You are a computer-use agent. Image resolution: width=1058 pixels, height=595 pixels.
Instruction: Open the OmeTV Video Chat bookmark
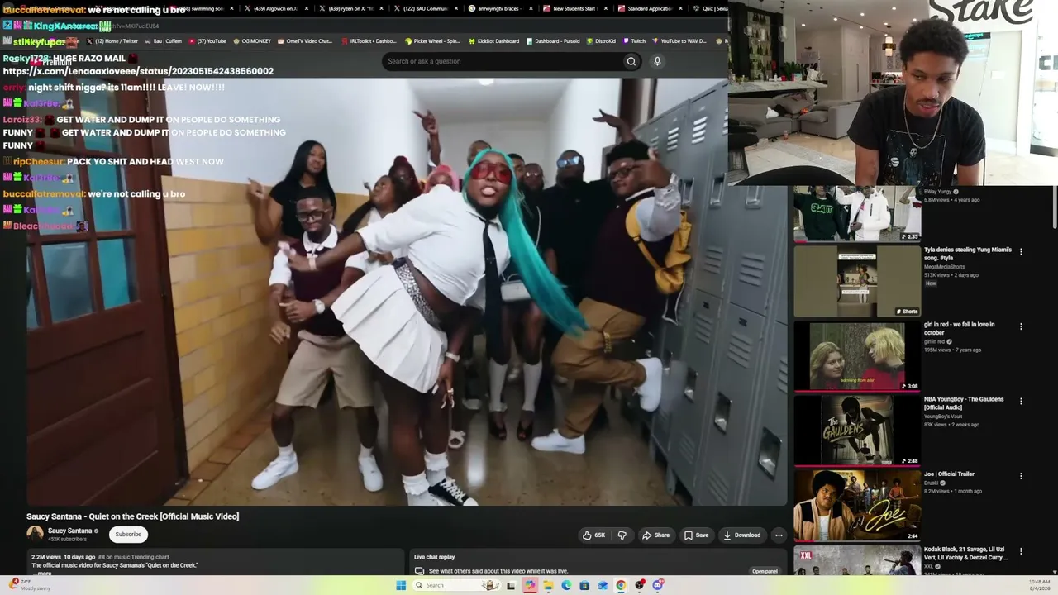[305, 40]
